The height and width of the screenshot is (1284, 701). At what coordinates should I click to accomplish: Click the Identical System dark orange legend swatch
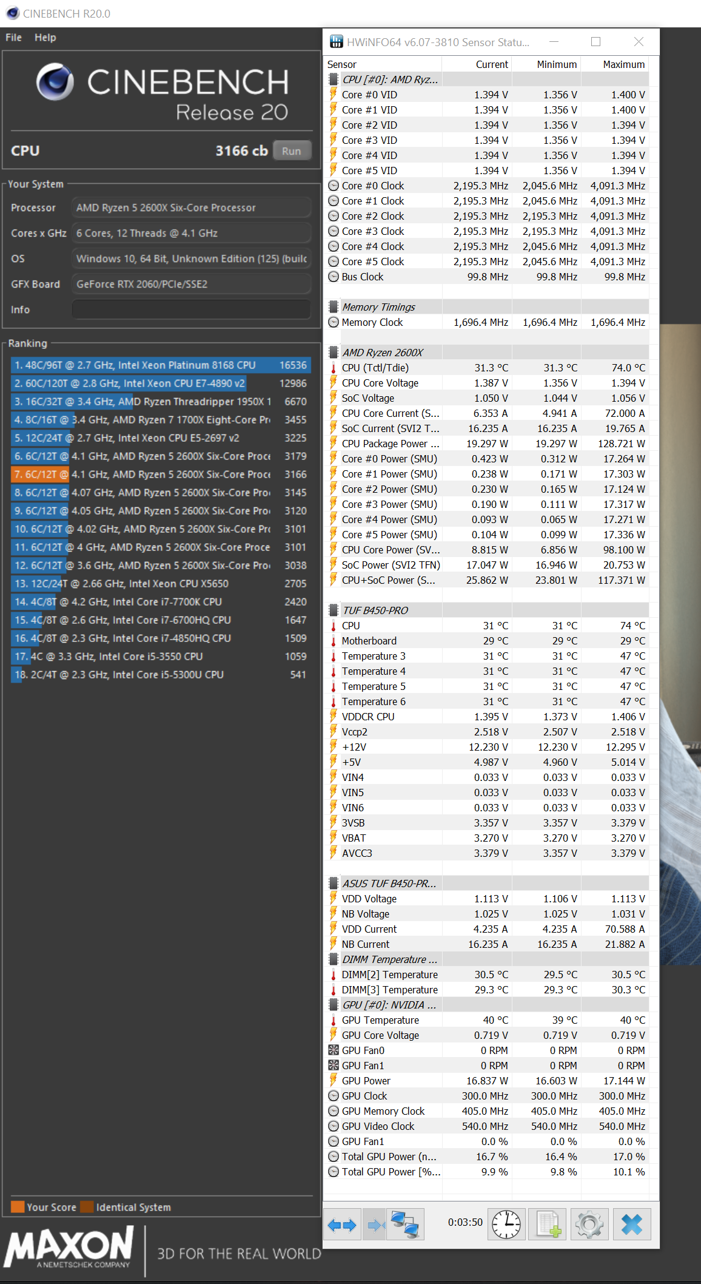[x=87, y=1206]
